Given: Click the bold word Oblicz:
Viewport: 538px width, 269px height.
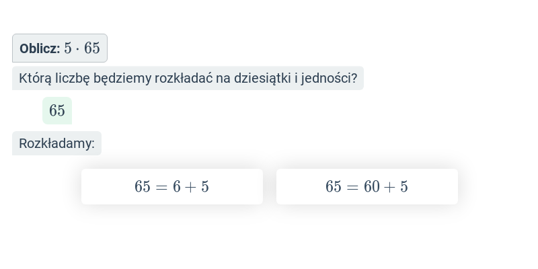Looking at the screenshot, I should point(40,48).
